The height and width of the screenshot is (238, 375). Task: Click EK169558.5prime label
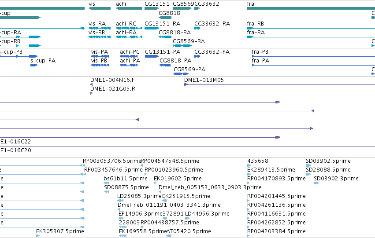coord(143,231)
